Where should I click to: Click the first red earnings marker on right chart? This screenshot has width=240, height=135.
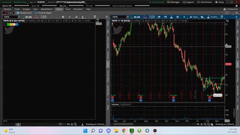[112, 97]
